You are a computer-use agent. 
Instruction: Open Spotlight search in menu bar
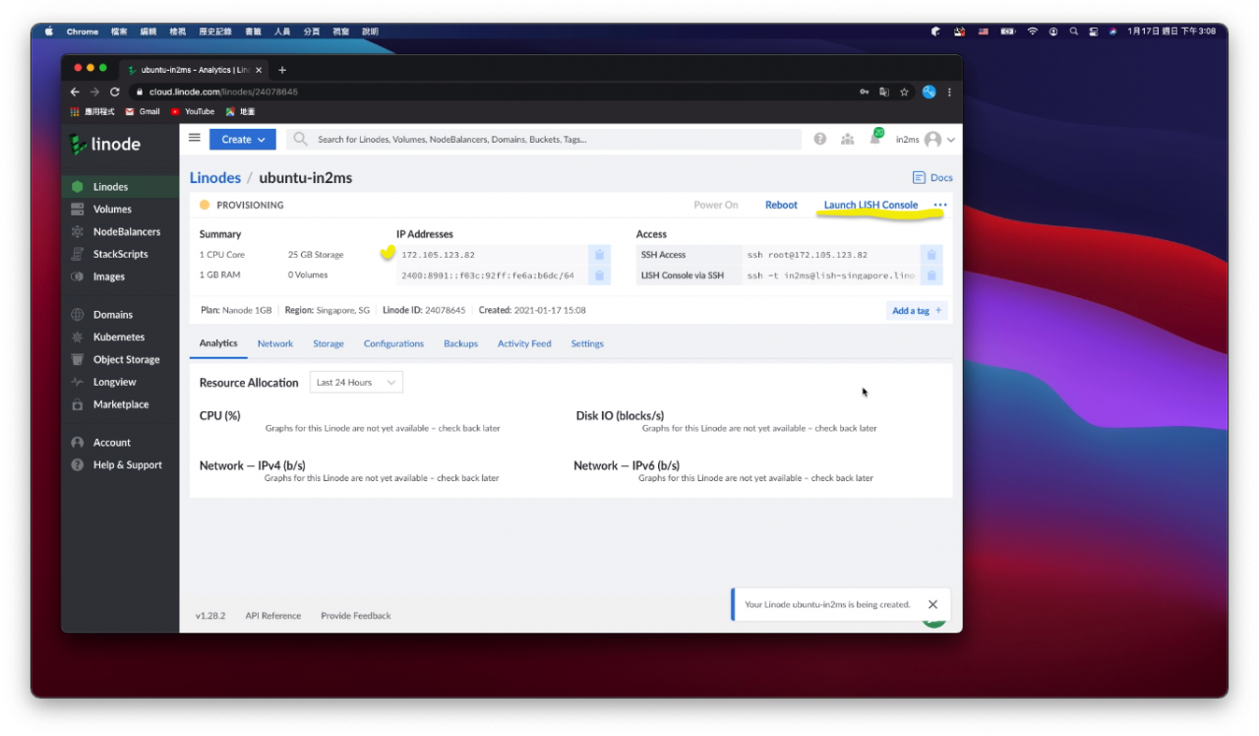click(x=1074, y=31)
